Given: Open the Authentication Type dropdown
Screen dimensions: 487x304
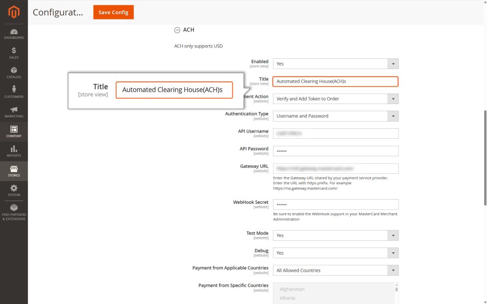Looking at the screenshot, I should click(393, 116).
